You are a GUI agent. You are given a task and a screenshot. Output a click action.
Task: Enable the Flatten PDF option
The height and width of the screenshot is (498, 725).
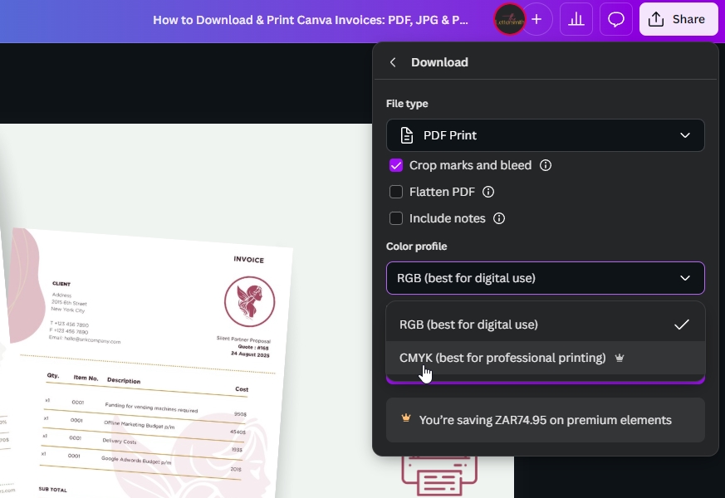coord(396,192)
